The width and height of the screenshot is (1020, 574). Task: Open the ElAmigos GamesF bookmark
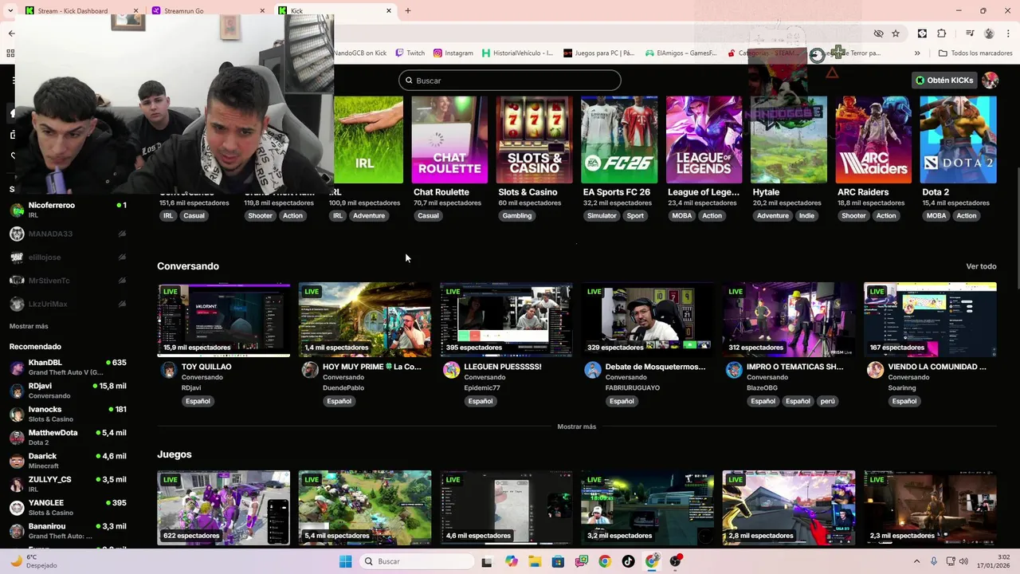[681, 53]
